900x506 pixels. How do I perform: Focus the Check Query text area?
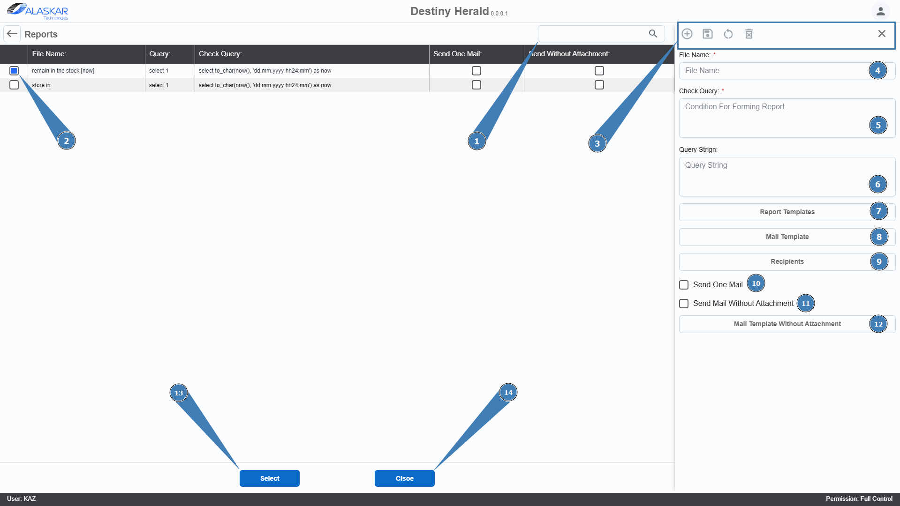[x=787, y=118]
